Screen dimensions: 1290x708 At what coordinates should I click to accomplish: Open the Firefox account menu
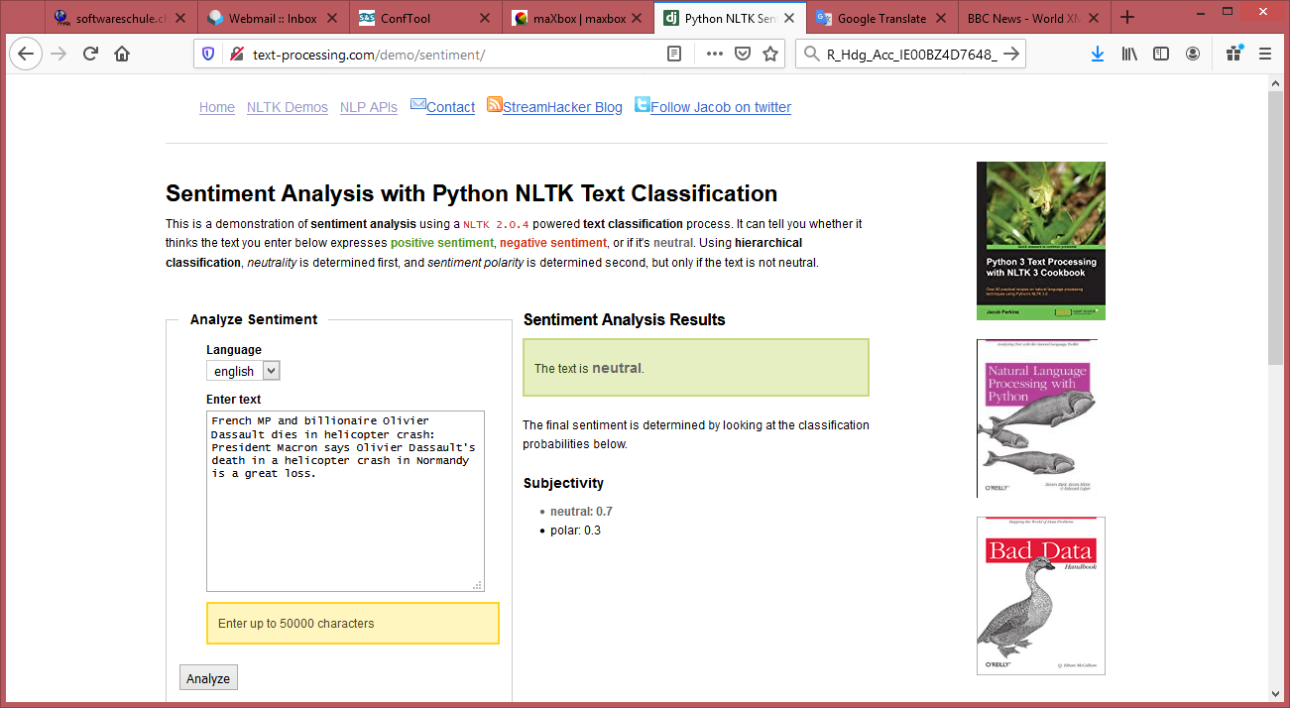[1193, 55]
